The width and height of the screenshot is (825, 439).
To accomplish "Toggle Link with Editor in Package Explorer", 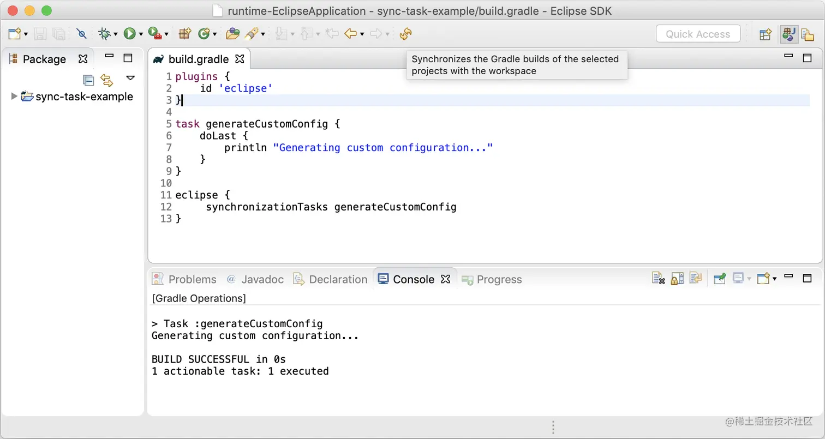I will pos(107,81).
